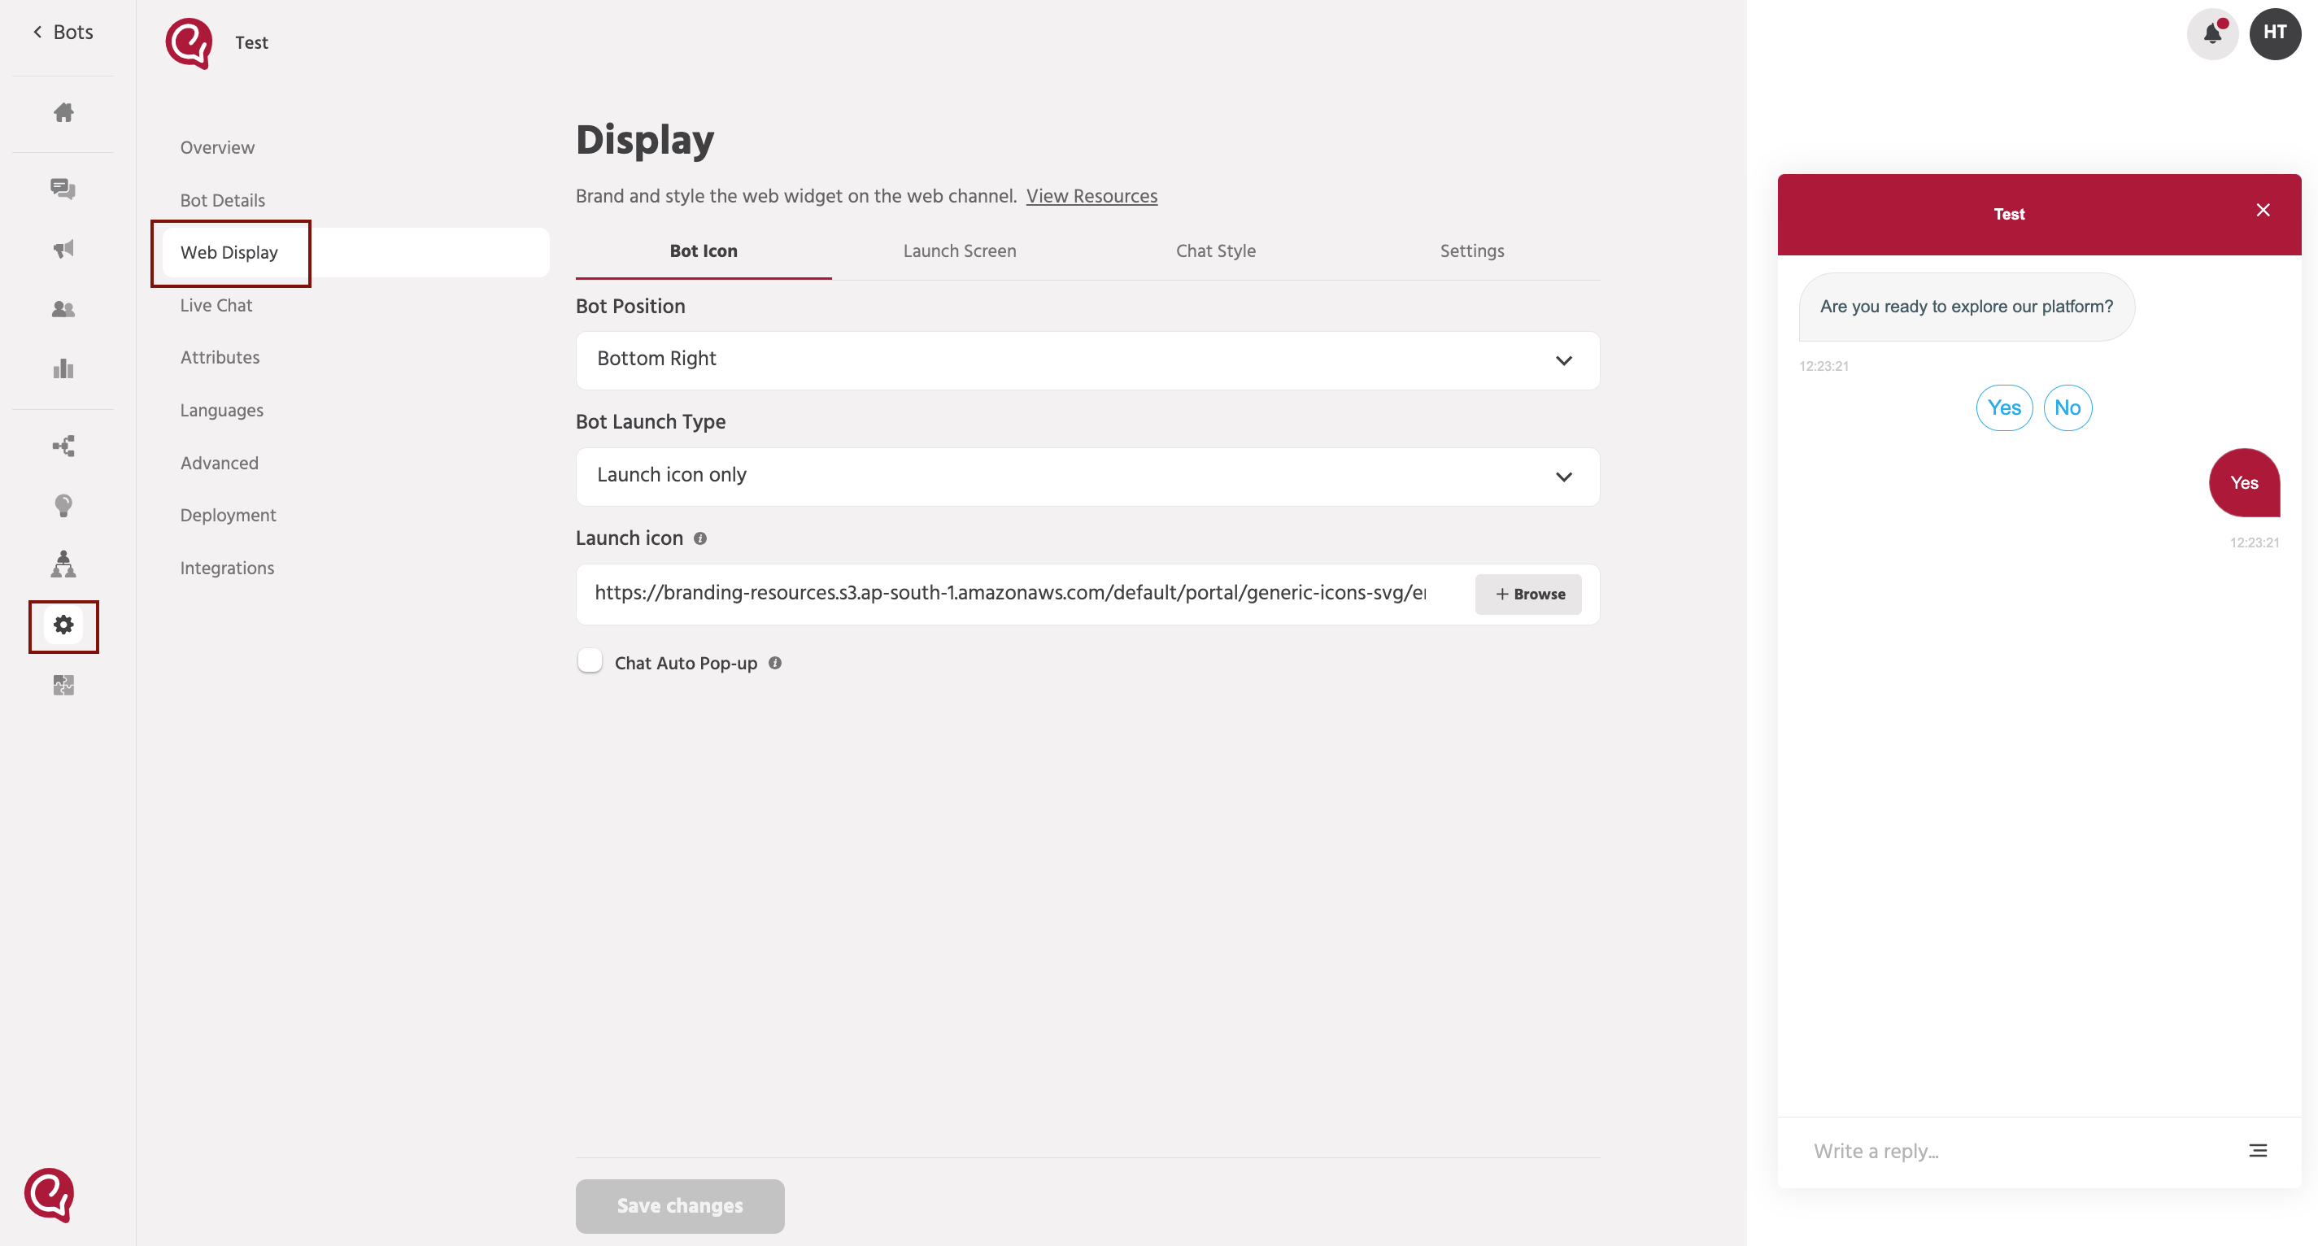Open the View Resources link
The width and height of the screenshot is (2318, 1246).
pos(1091,195)
